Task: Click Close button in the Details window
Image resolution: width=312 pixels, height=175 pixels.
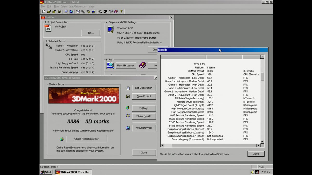Action: coord(256,154)
